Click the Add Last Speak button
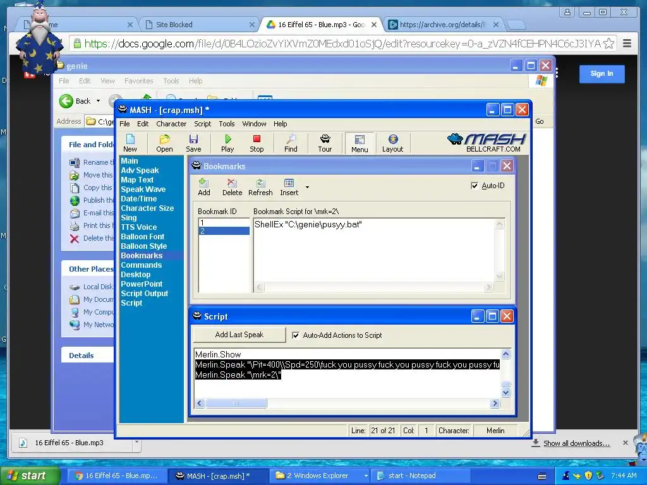647x485 pixels. point(239,335)
